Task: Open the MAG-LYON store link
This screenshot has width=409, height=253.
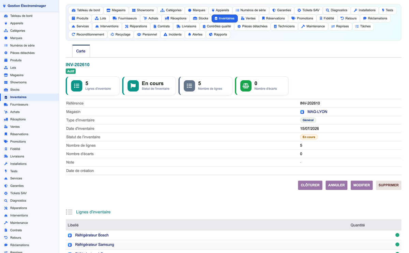Action: pyautogui.click(x=317, y=112)
